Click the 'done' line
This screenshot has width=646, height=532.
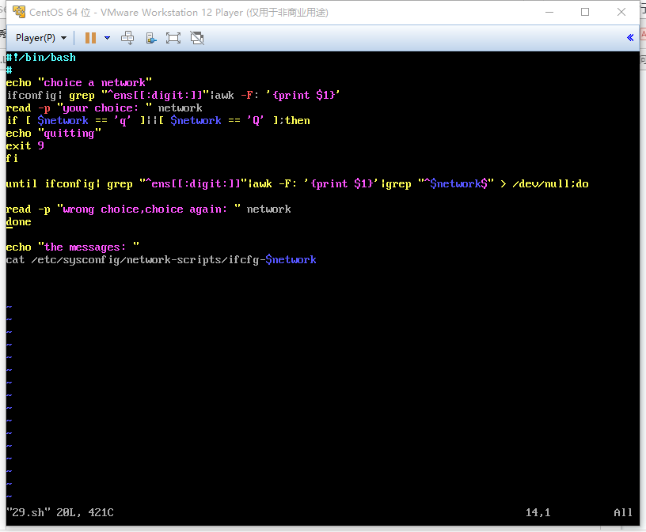[x=18, y=222]
